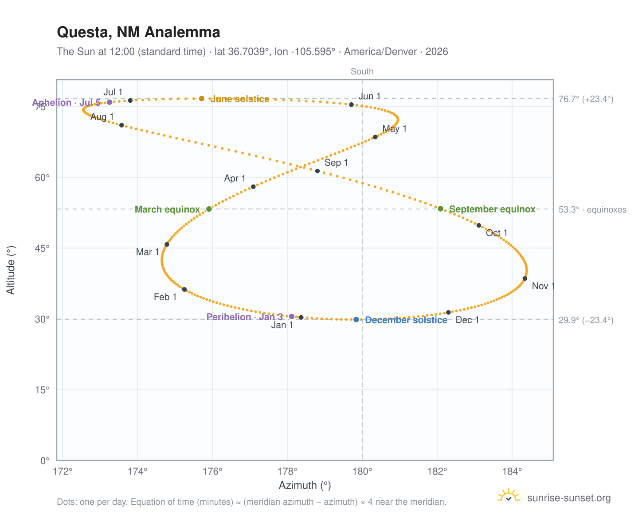Click the 53.3° equinoxes reference label
The height and width of the screenshot is (526, 642).
[592, 209]
